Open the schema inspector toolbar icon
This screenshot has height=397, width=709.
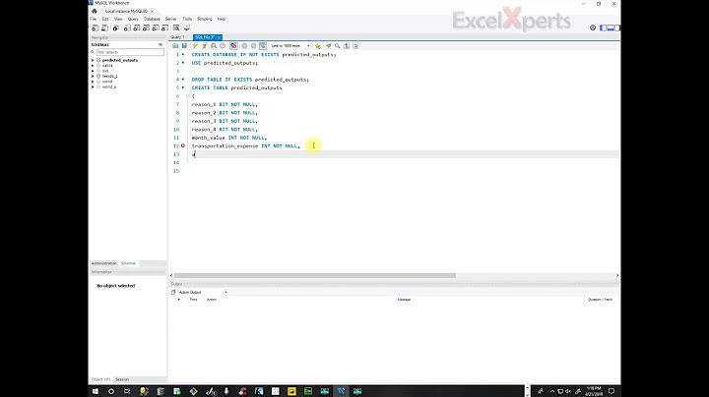coord(116,28)
